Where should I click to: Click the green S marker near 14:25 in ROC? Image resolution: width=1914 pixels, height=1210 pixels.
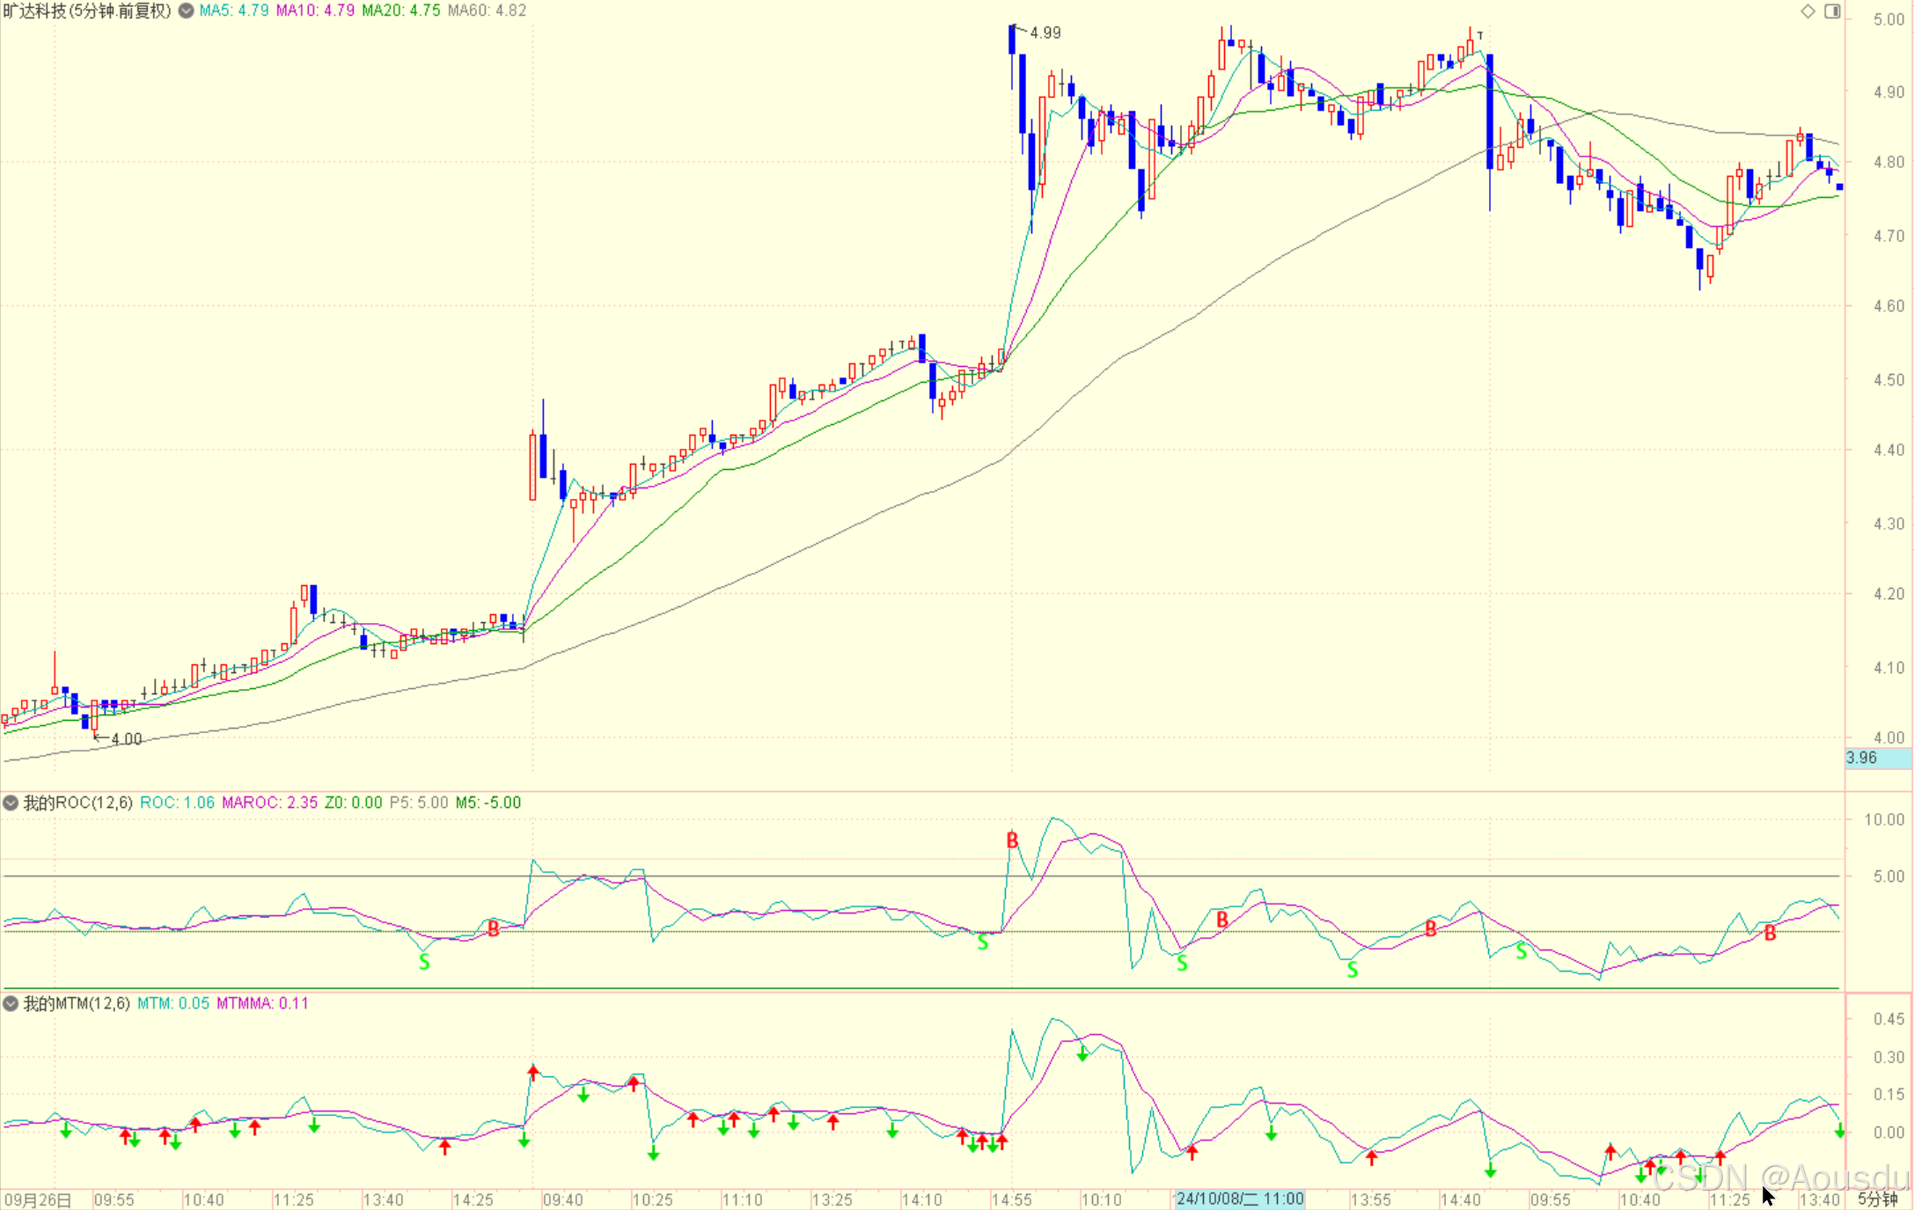pyautogui.click(x=424, y=962)
